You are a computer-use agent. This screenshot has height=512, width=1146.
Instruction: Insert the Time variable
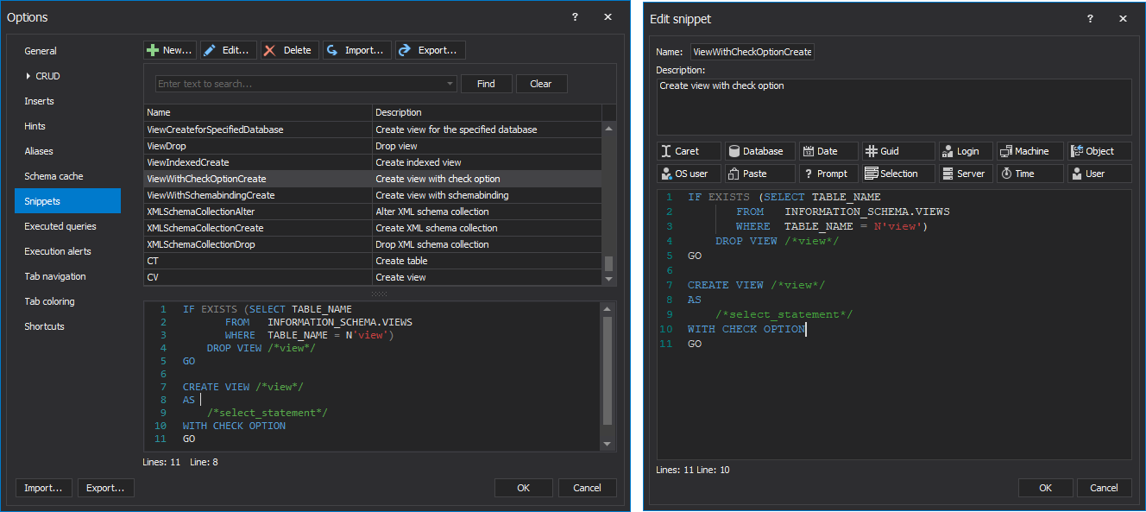coord(1030,174)
